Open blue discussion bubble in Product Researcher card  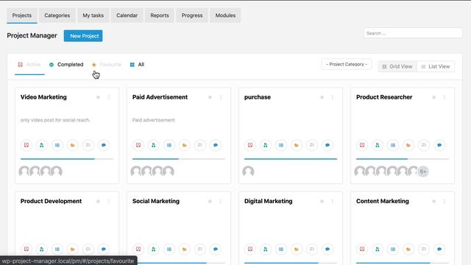tap(439, 145)
